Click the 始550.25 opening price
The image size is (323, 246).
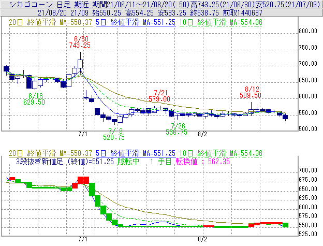107,13
